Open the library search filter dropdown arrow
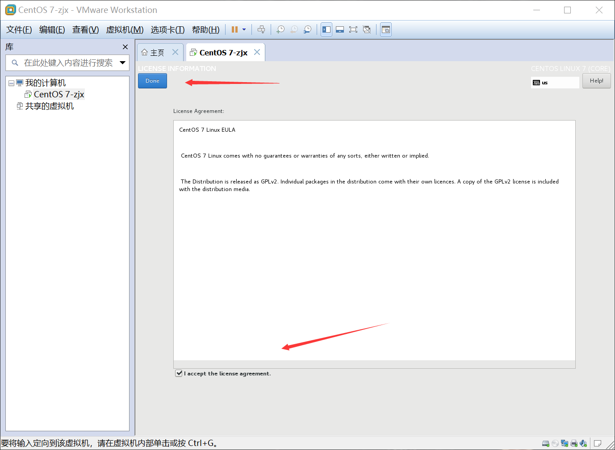615x450 pixels. 122,63
